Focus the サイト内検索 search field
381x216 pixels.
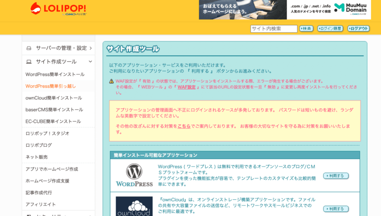pyautogui.click(x=273, y=29)
